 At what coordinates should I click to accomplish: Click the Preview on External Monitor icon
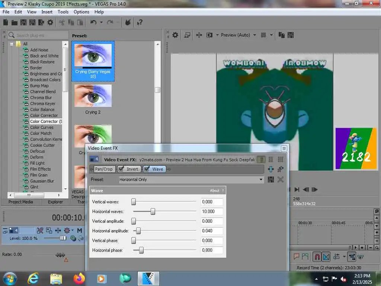(187, 35)
